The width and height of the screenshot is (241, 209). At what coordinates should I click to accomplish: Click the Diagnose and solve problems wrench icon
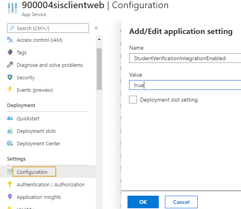tap(10, 65)
